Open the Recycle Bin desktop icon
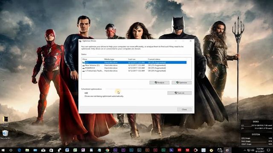 [5, 135]
